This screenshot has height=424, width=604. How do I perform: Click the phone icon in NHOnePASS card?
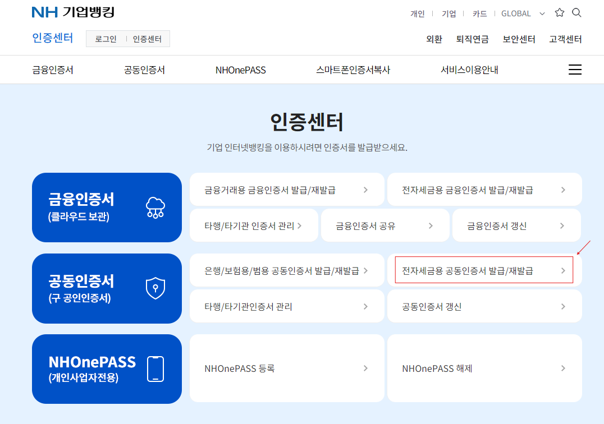point(155,369)
